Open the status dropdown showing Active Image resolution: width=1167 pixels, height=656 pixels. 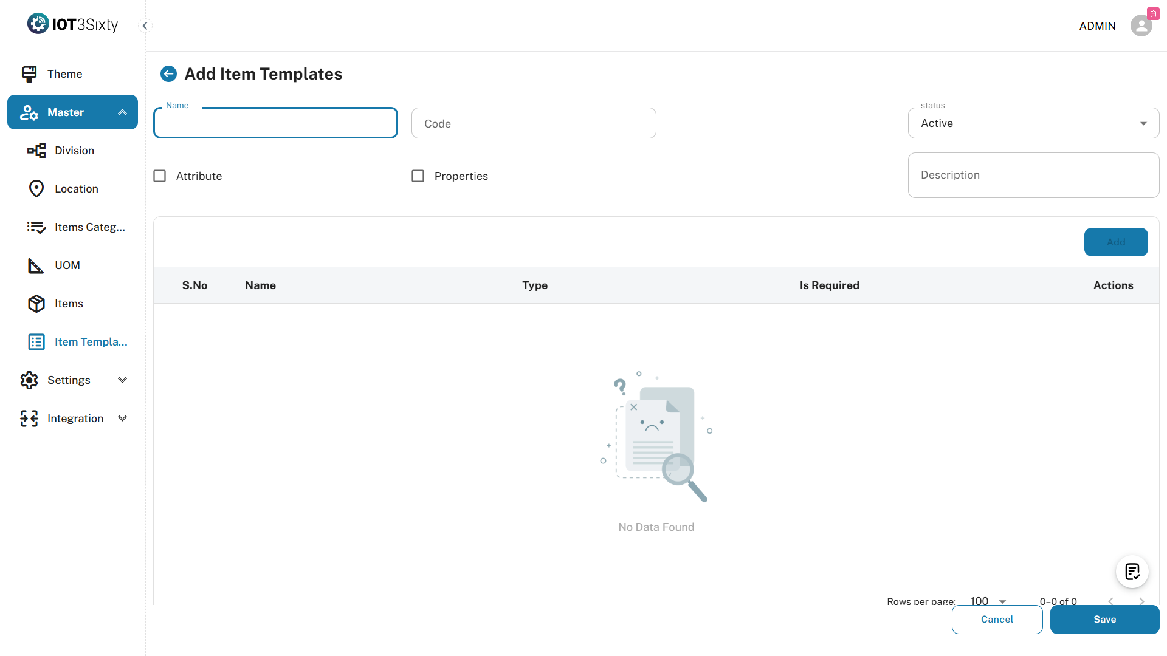click(1033, 123)
